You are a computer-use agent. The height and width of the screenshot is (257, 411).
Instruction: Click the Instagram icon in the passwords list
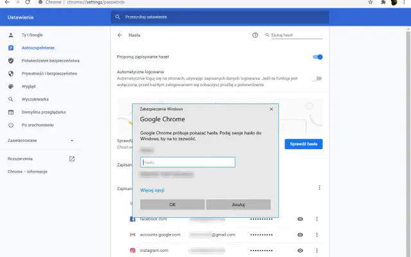point(133,251)
